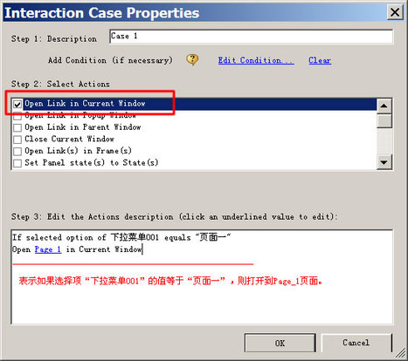Tick the Close Current Window checkbox
The width and height of the screenshot is (408, 361).
click(x=17, y=140)
